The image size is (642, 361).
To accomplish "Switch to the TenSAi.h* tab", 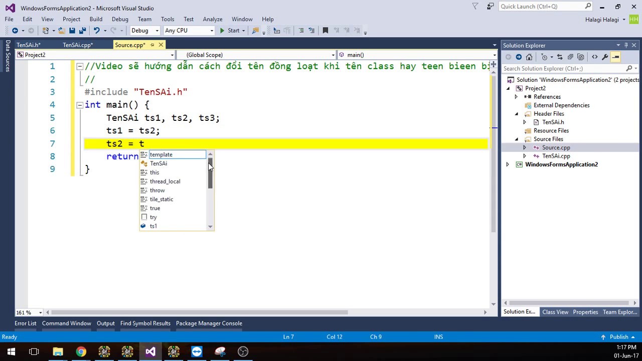I will (29, 45).
